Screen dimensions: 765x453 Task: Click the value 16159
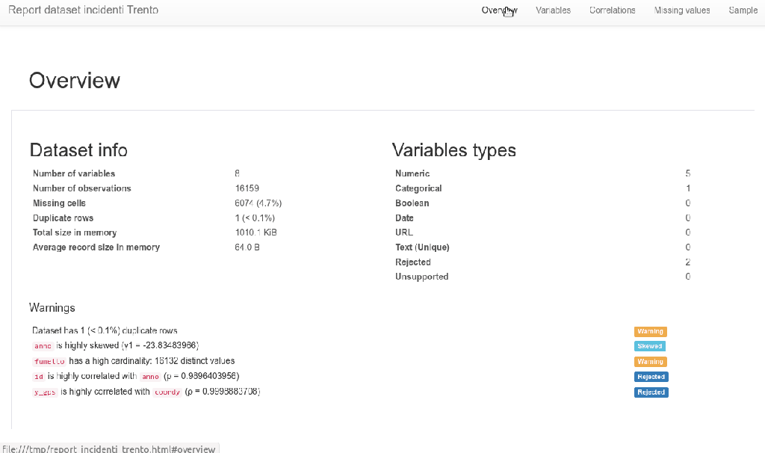[x=247, y=188]
